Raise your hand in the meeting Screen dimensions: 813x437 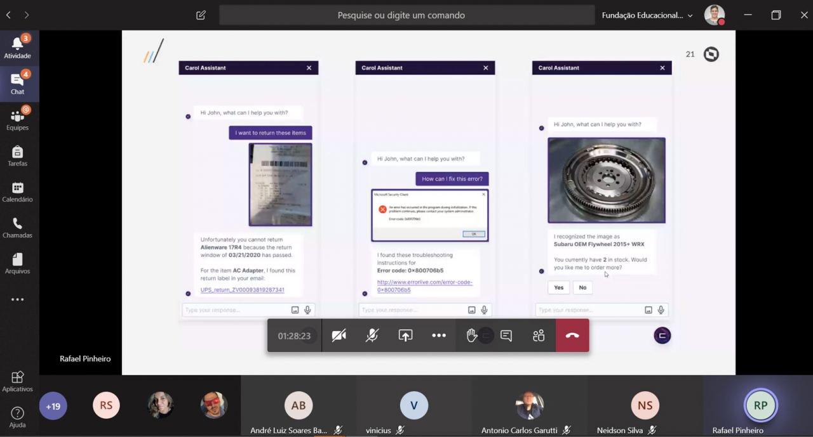[x=472, y=336]
